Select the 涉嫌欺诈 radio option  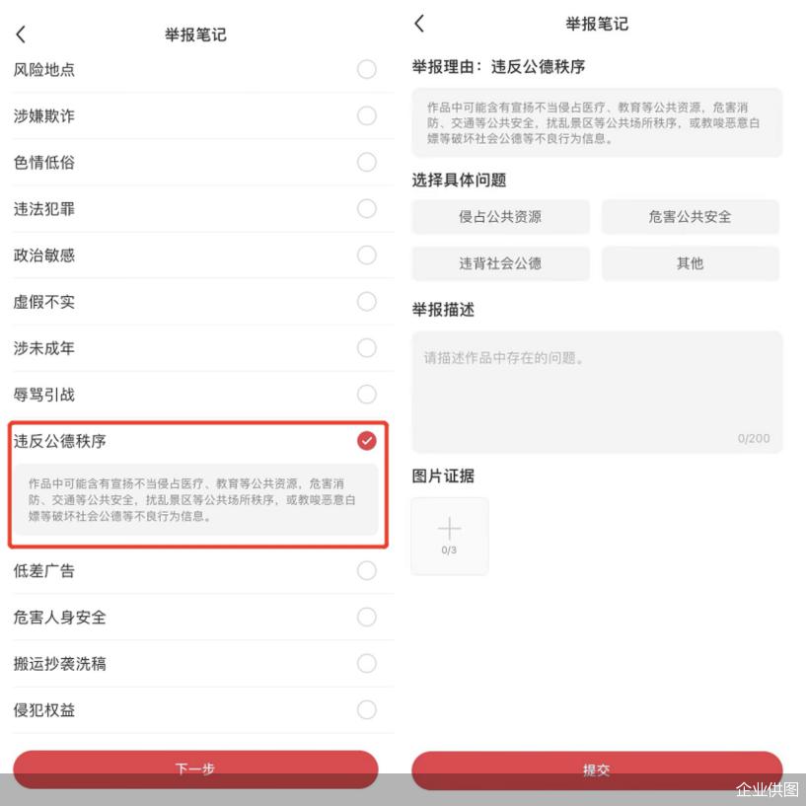click(x=367, y=115)
